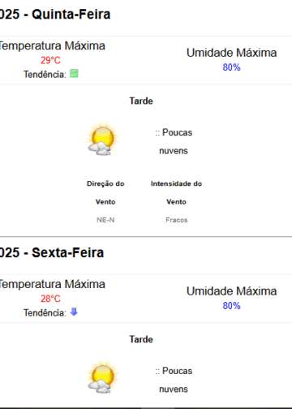Select the Sexta-Feira day heading
The width and height of the screenshot is (292, 409).
point(52,252)
